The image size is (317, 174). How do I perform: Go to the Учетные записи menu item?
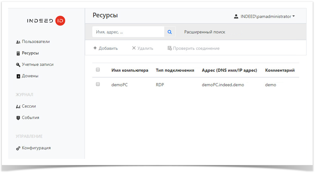tap(38, 65)
